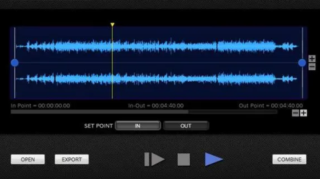This screenshot has height=179, width=320.
Task: Click the upper channel waveform
Action: pos(157,46)
